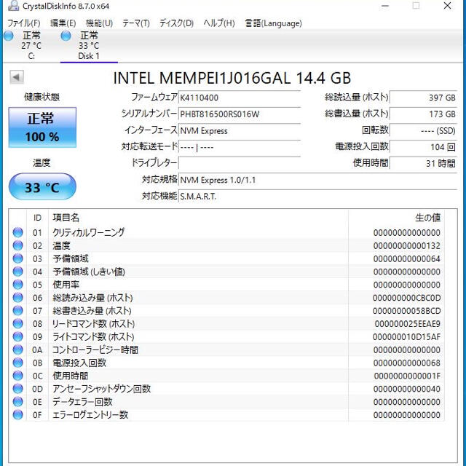This screenshot has height=466, width=466.
Task: Click the 33 °C temperature button
Action: tap(42, 186)
